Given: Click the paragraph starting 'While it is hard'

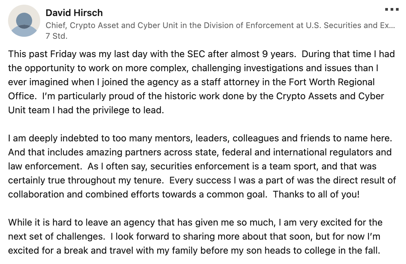Looking at the screenshot, I should 195,236.
